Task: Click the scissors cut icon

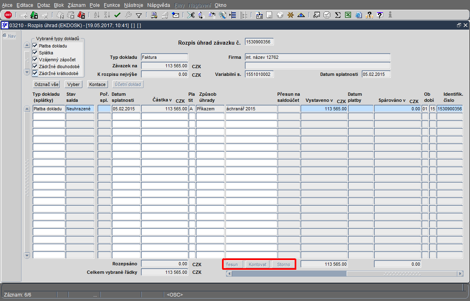Action: point(191,15)
